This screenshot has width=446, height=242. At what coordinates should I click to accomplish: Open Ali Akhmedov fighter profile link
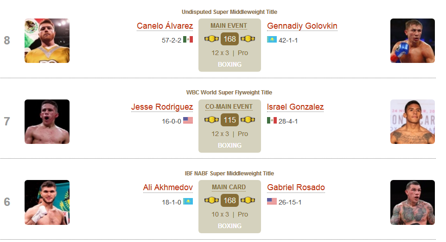tap(168, 187)
